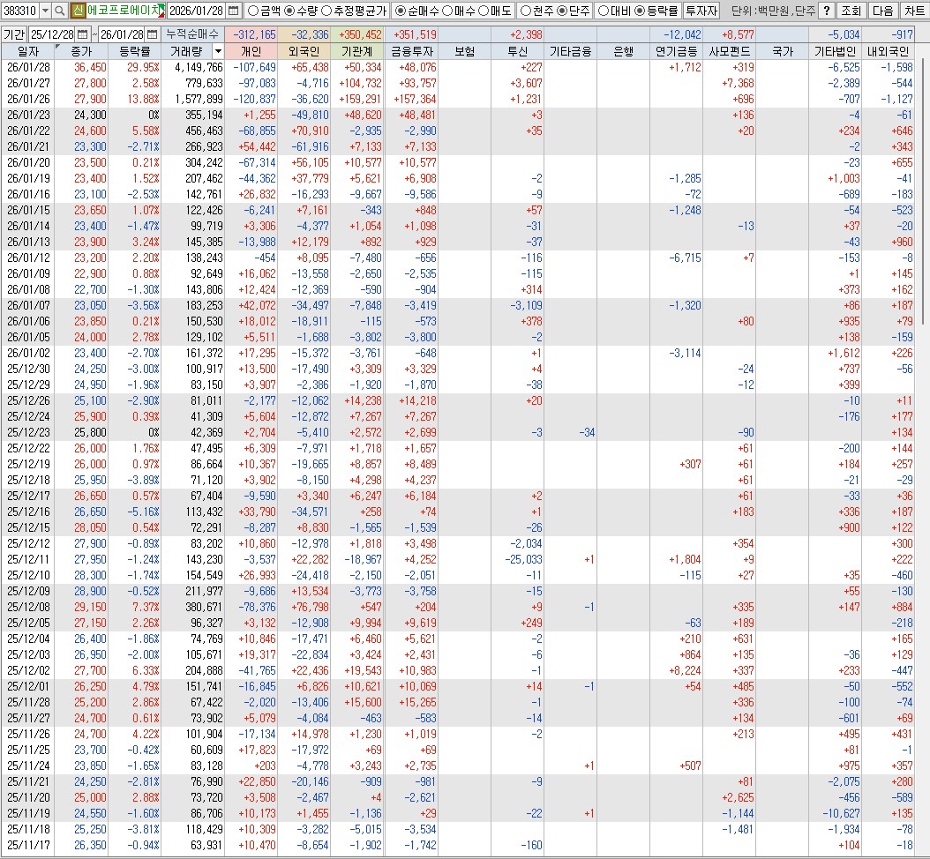
Task: Click 연기금등 value +8,224
Action: (x=684, y=670)
